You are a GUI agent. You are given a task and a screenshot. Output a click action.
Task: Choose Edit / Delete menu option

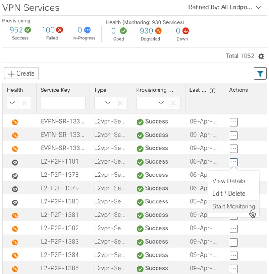click(x=229, y=193)
